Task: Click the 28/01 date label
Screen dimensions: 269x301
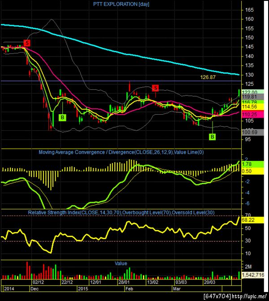Action: click(x=124, y=282)
